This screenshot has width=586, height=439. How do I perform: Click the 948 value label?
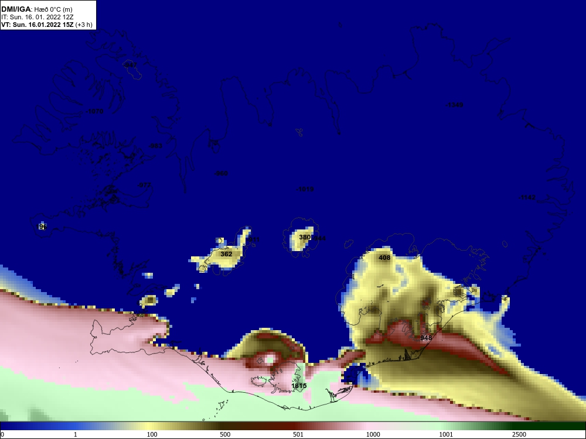click(426, 338)
